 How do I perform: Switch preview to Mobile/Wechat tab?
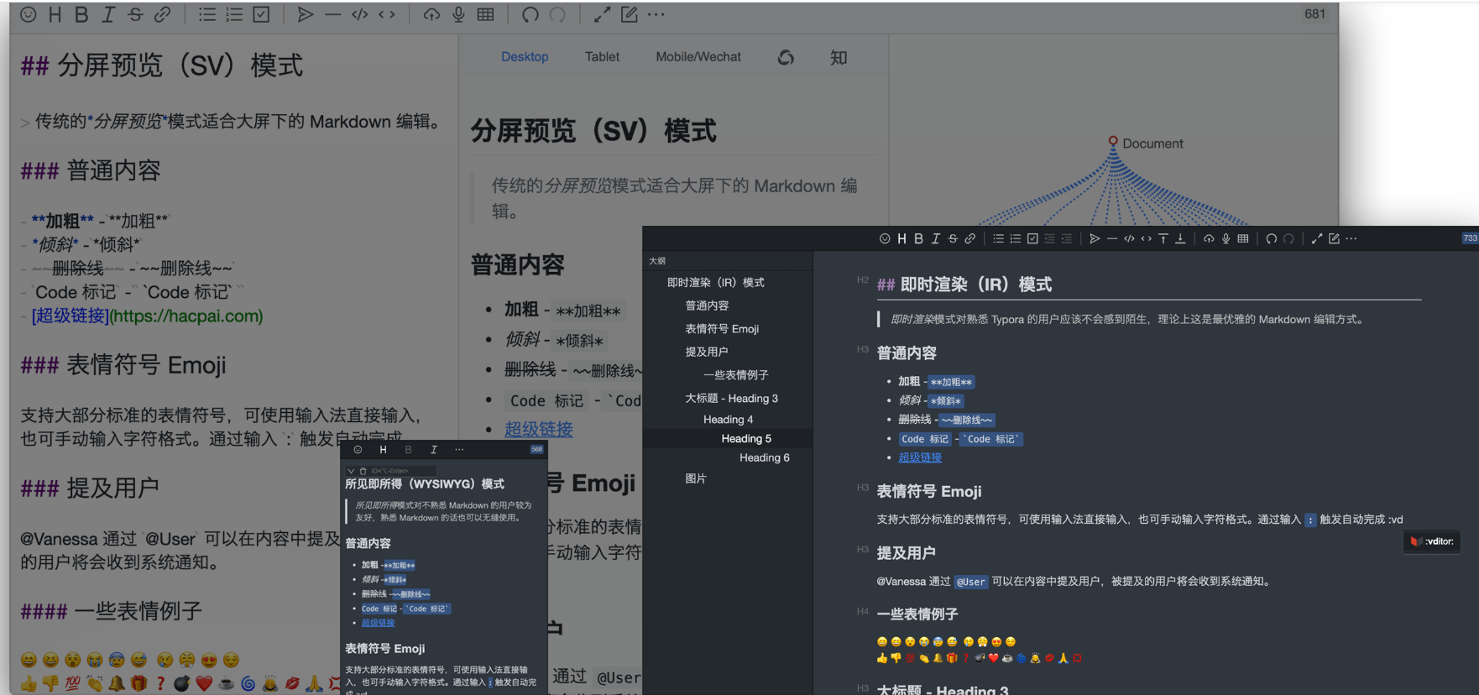tap(698, 56)
